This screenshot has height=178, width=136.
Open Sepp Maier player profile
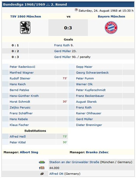pyautogui.click(x=84, y=67)
